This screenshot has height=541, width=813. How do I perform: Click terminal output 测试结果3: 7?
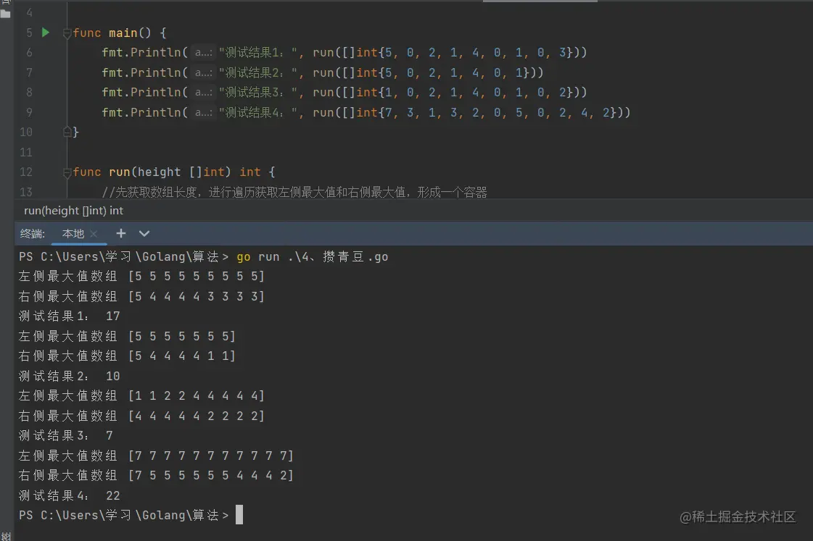point(65,436)
